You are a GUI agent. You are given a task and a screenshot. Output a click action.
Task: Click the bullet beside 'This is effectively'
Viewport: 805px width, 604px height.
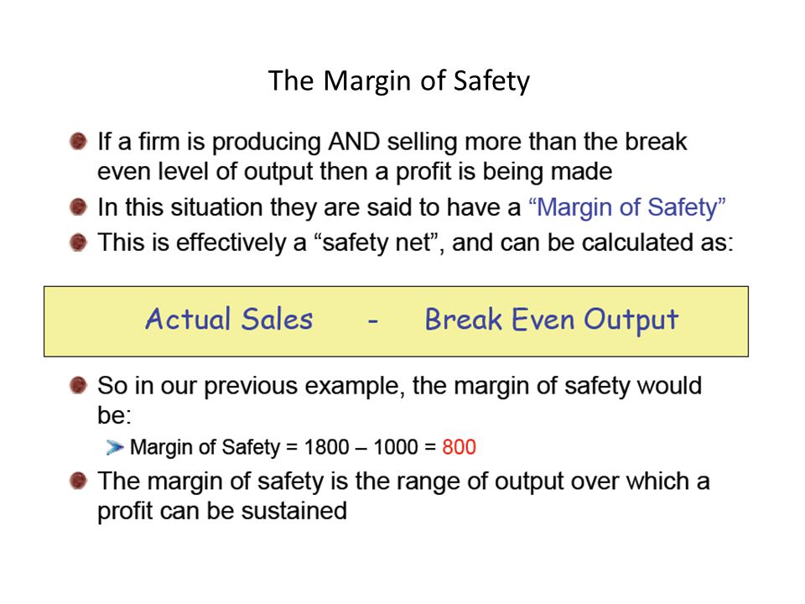(78, 242)
